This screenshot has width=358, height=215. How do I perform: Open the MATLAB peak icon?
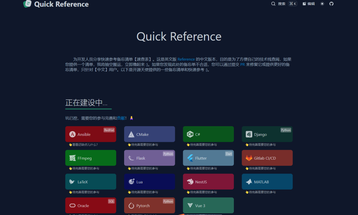coord(249,182)
